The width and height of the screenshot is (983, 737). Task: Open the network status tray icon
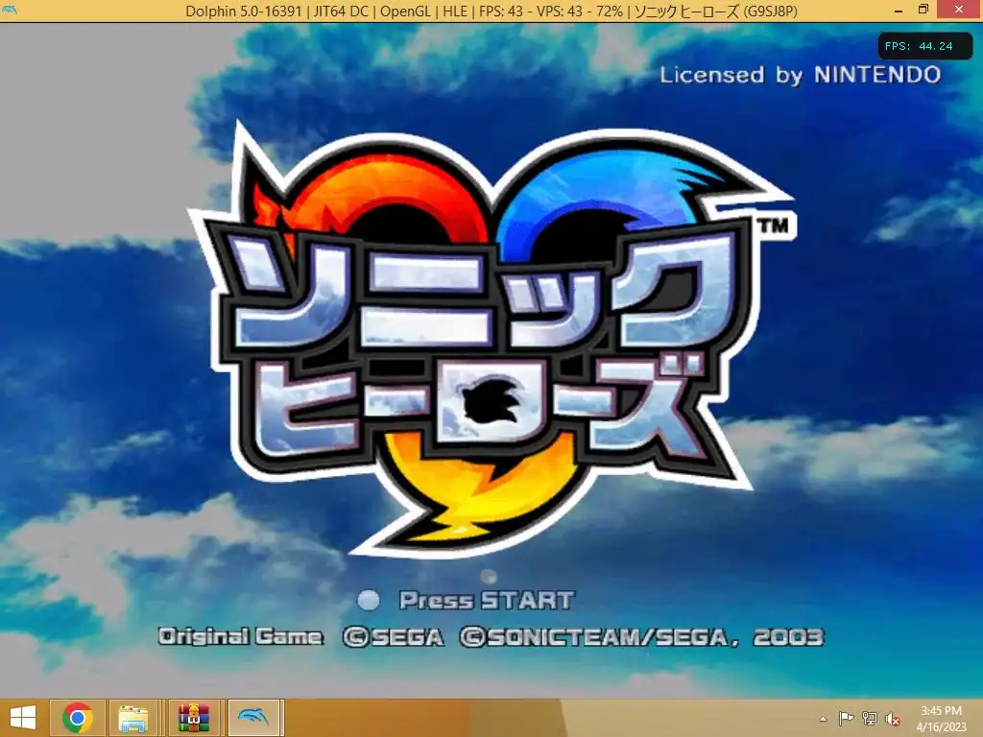click(870, 719)
